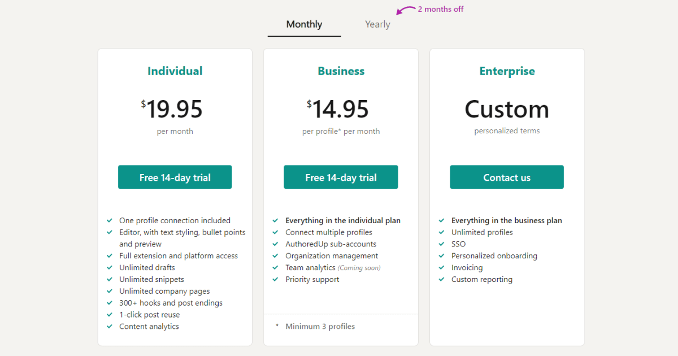Click the $19.95 Individual price
This screenshot has width=678, height=356.
pos(172,109)
